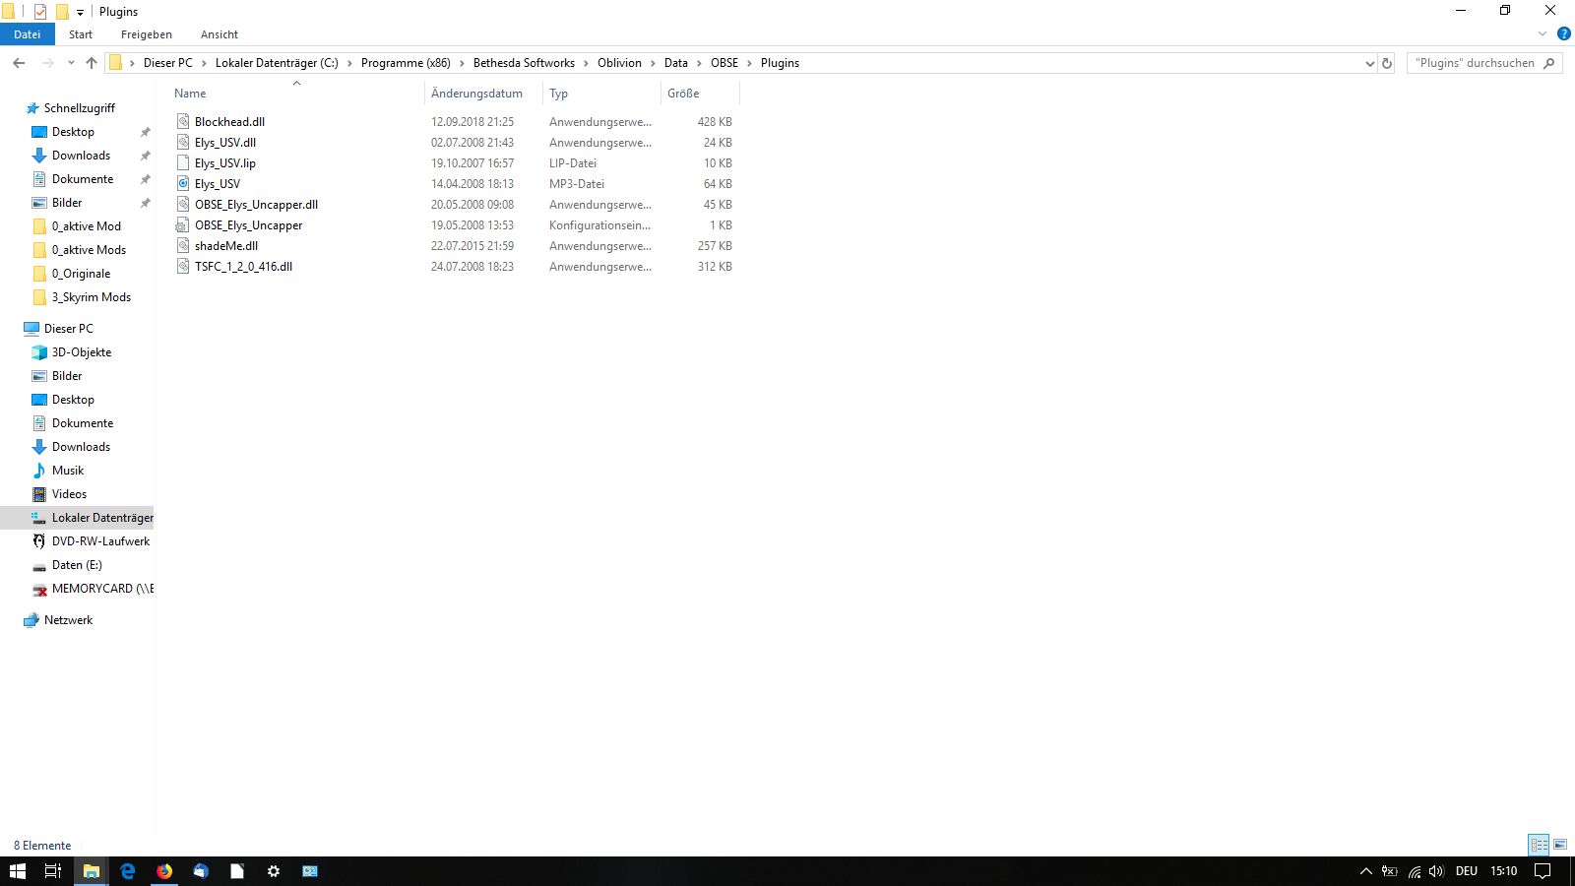Open the Explorer help icon

[x=1563, y=33]
